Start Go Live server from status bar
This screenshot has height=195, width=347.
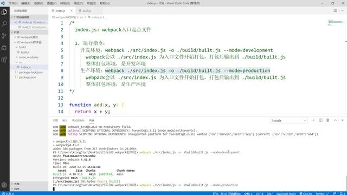tap(306, 193)
